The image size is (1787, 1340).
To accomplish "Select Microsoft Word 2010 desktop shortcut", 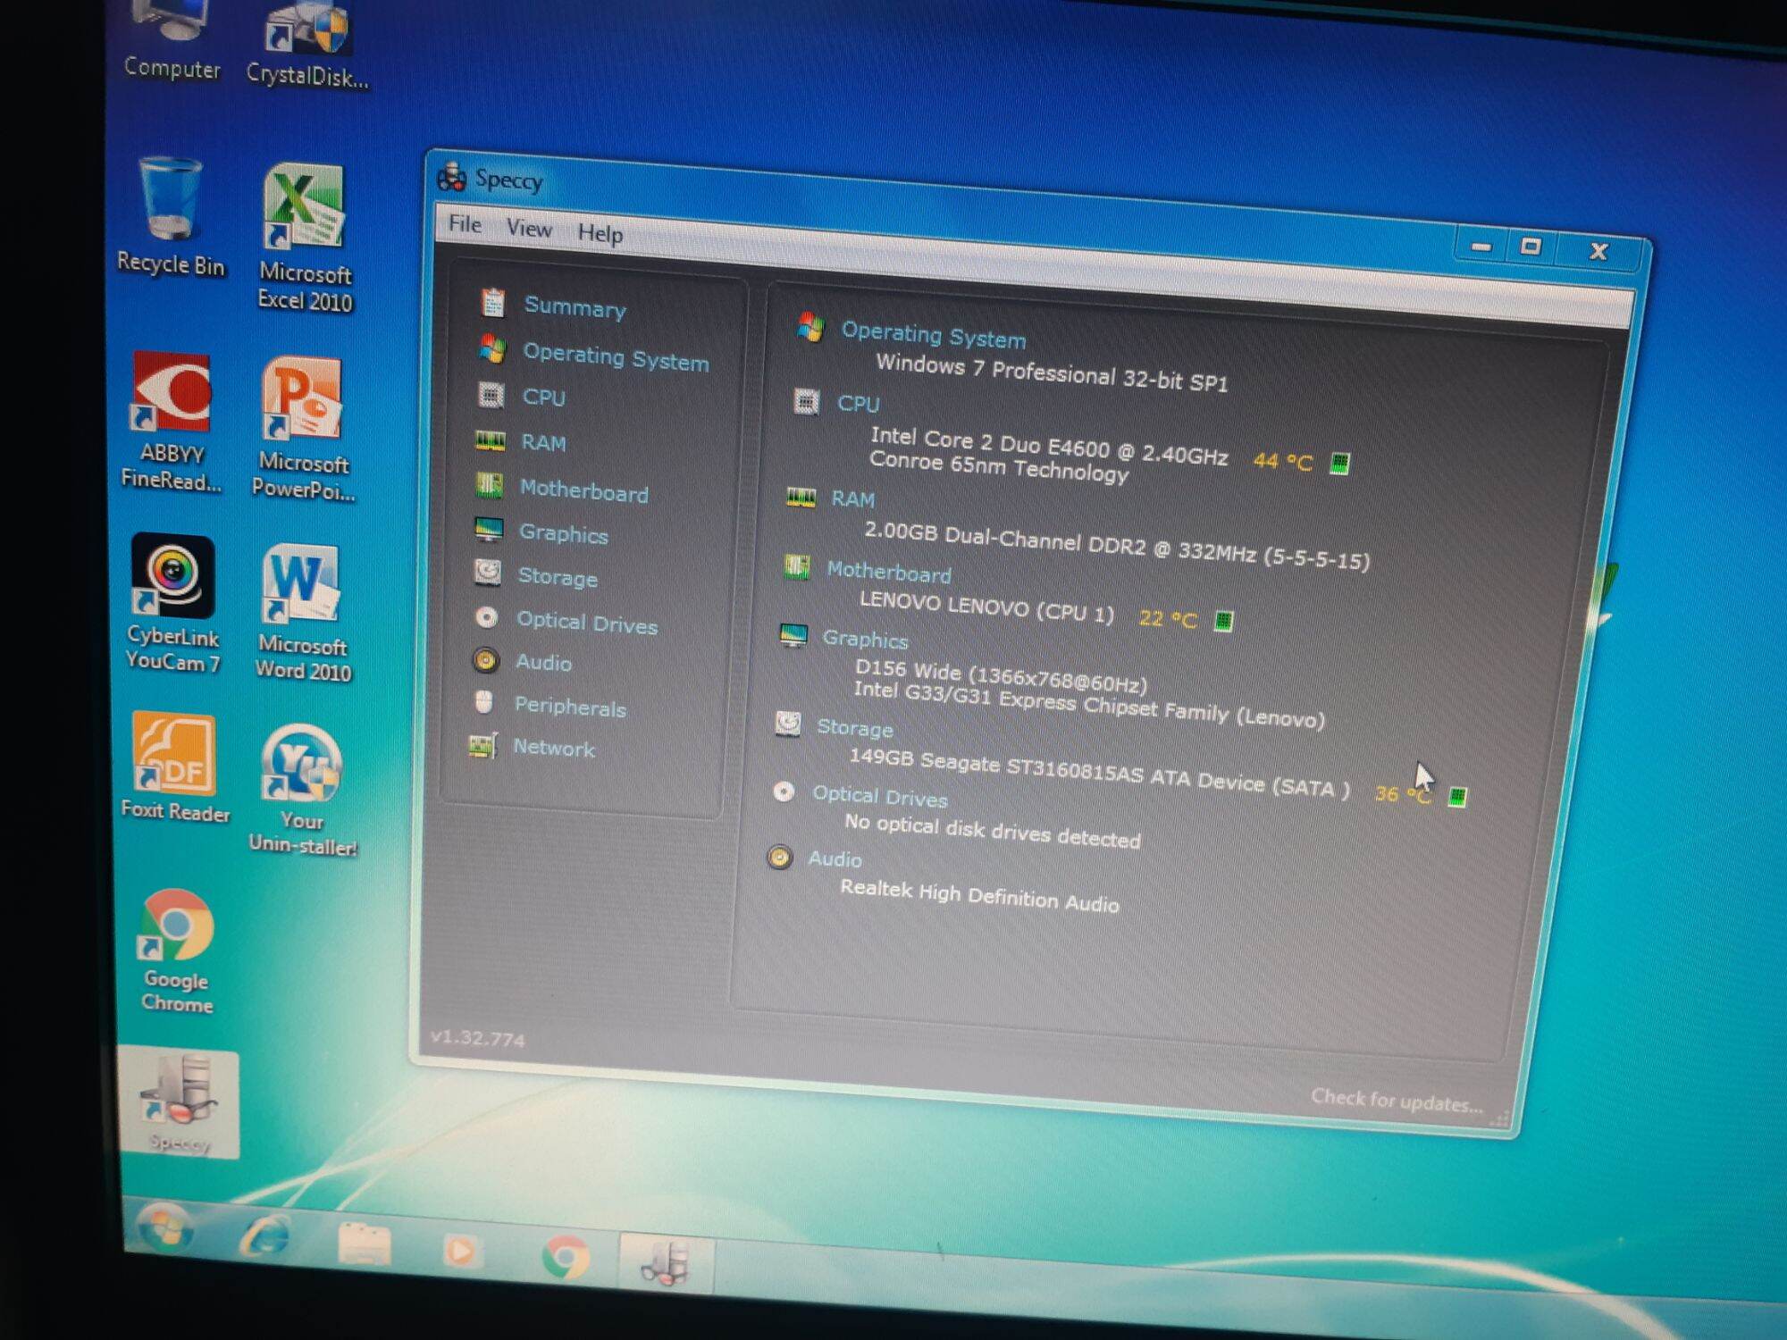I will [302, 613].
